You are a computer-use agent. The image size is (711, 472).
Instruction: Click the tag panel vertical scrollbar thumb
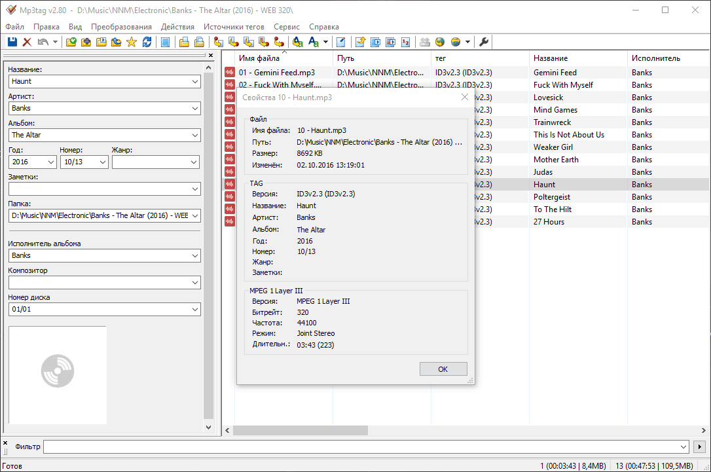coord(208,245)
